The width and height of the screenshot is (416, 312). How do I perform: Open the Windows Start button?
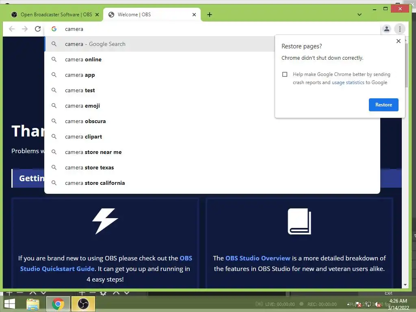coord(10,304)
